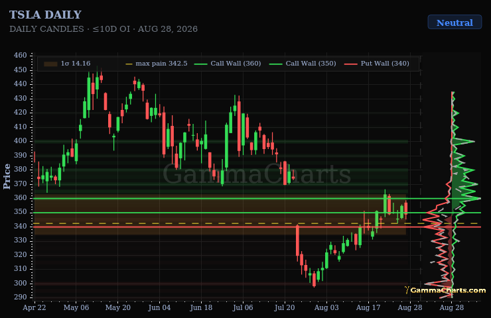Click the Aug 17 date axis label
491x318 pixels.
(x=368, y=307)
